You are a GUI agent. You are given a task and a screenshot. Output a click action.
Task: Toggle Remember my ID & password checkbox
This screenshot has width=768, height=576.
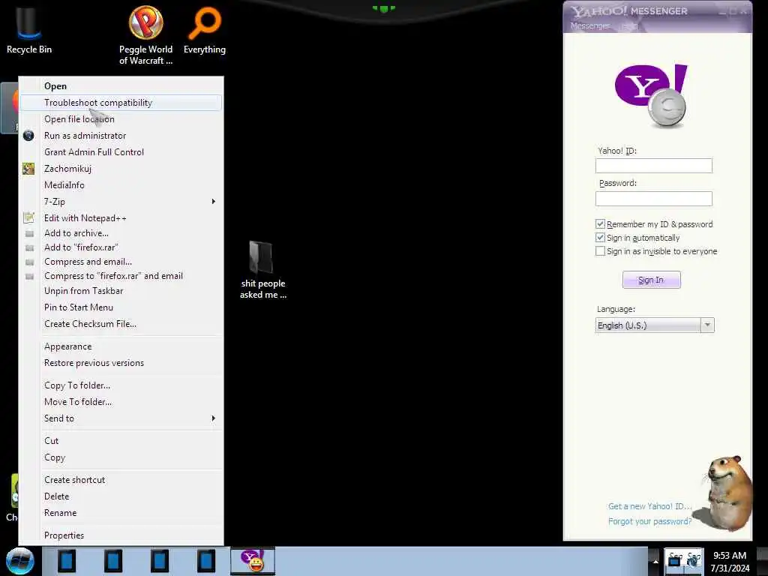point(600,223)
